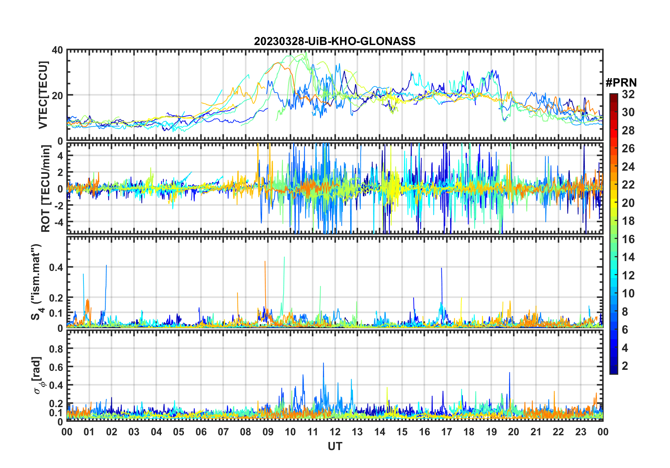Viewport: 670px width, 468px height.
Task: Click the S4 ("ism.mat") y-axis label
Action: (37, 282)
